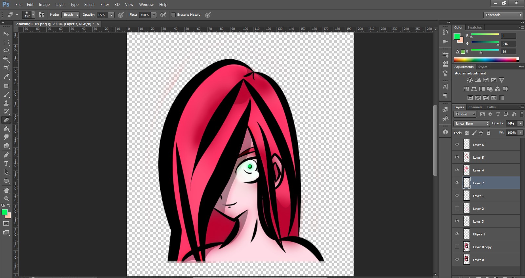Screen dimensions: 525x278
Task: Select the Pen tool
Action: pyautogui.click(x=6, y=155)
